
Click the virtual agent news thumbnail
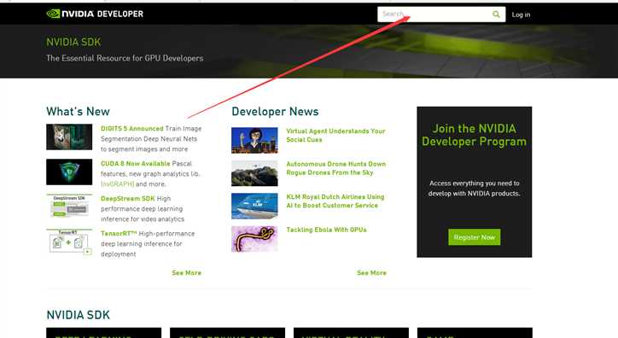pos(254,140)
